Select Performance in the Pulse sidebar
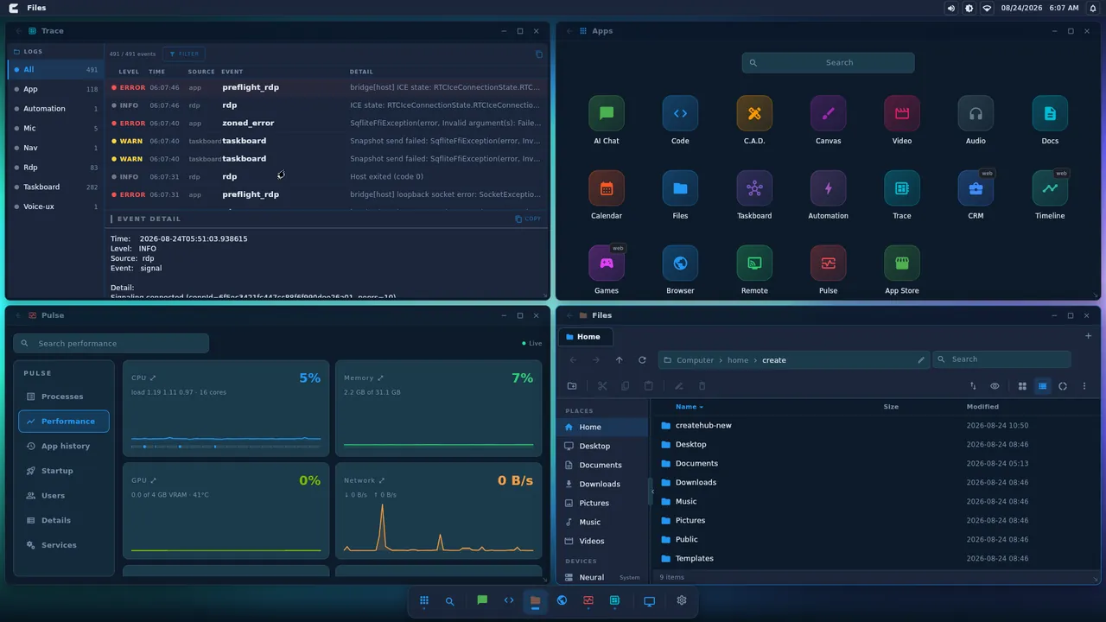Screen dimensions: 1106x622 (x=63, y=422)
